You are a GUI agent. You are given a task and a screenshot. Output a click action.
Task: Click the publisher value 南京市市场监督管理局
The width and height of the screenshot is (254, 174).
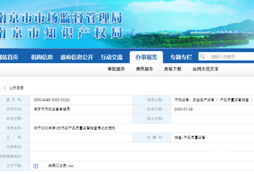(x=52, y=109)
